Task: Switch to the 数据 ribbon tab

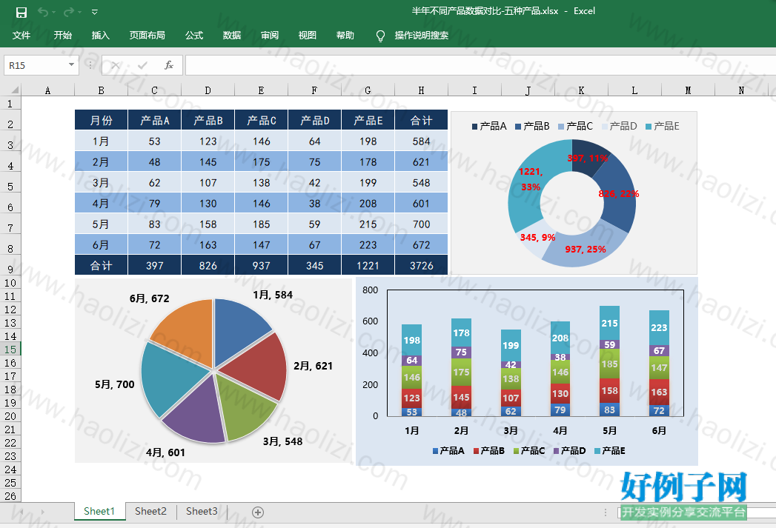Action: pos(231,35)
